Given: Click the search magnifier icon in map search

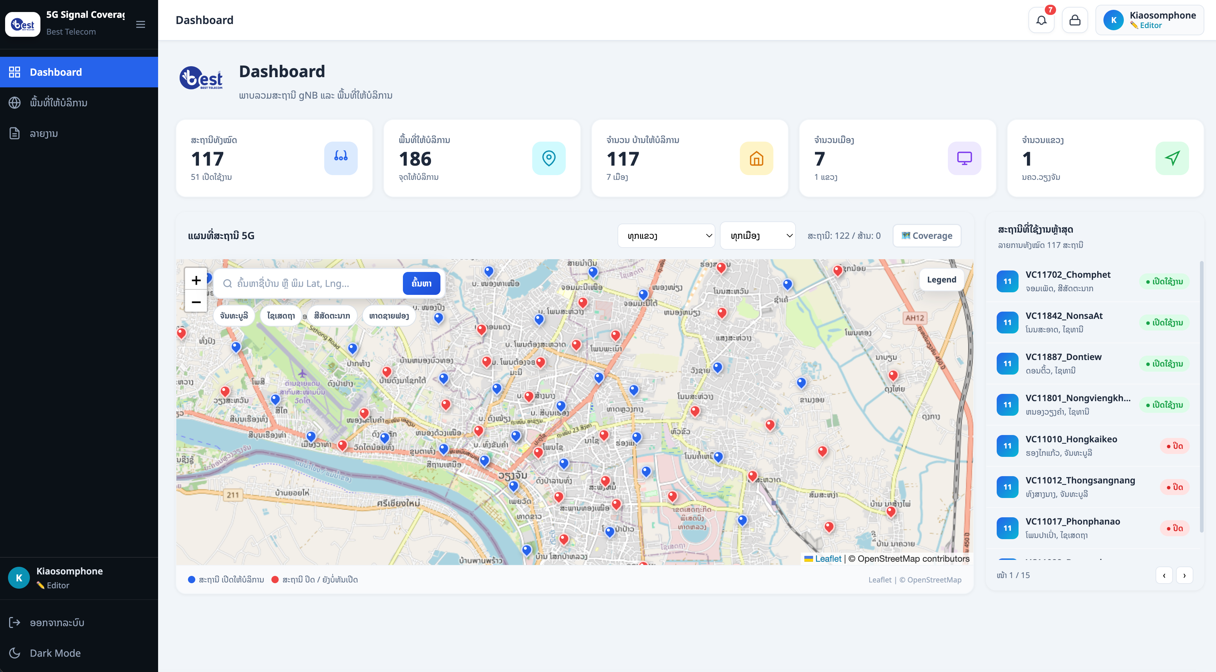Looking at the screenshot, I should 228,284.
